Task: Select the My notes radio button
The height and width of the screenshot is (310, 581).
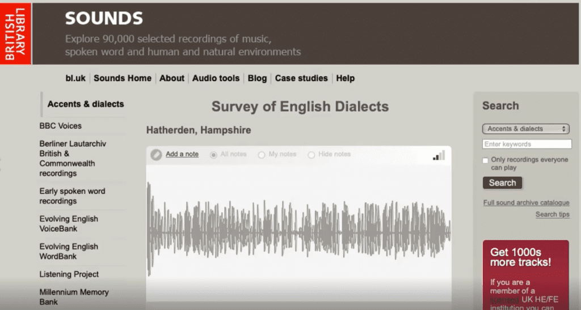Action: click(262, 155)
